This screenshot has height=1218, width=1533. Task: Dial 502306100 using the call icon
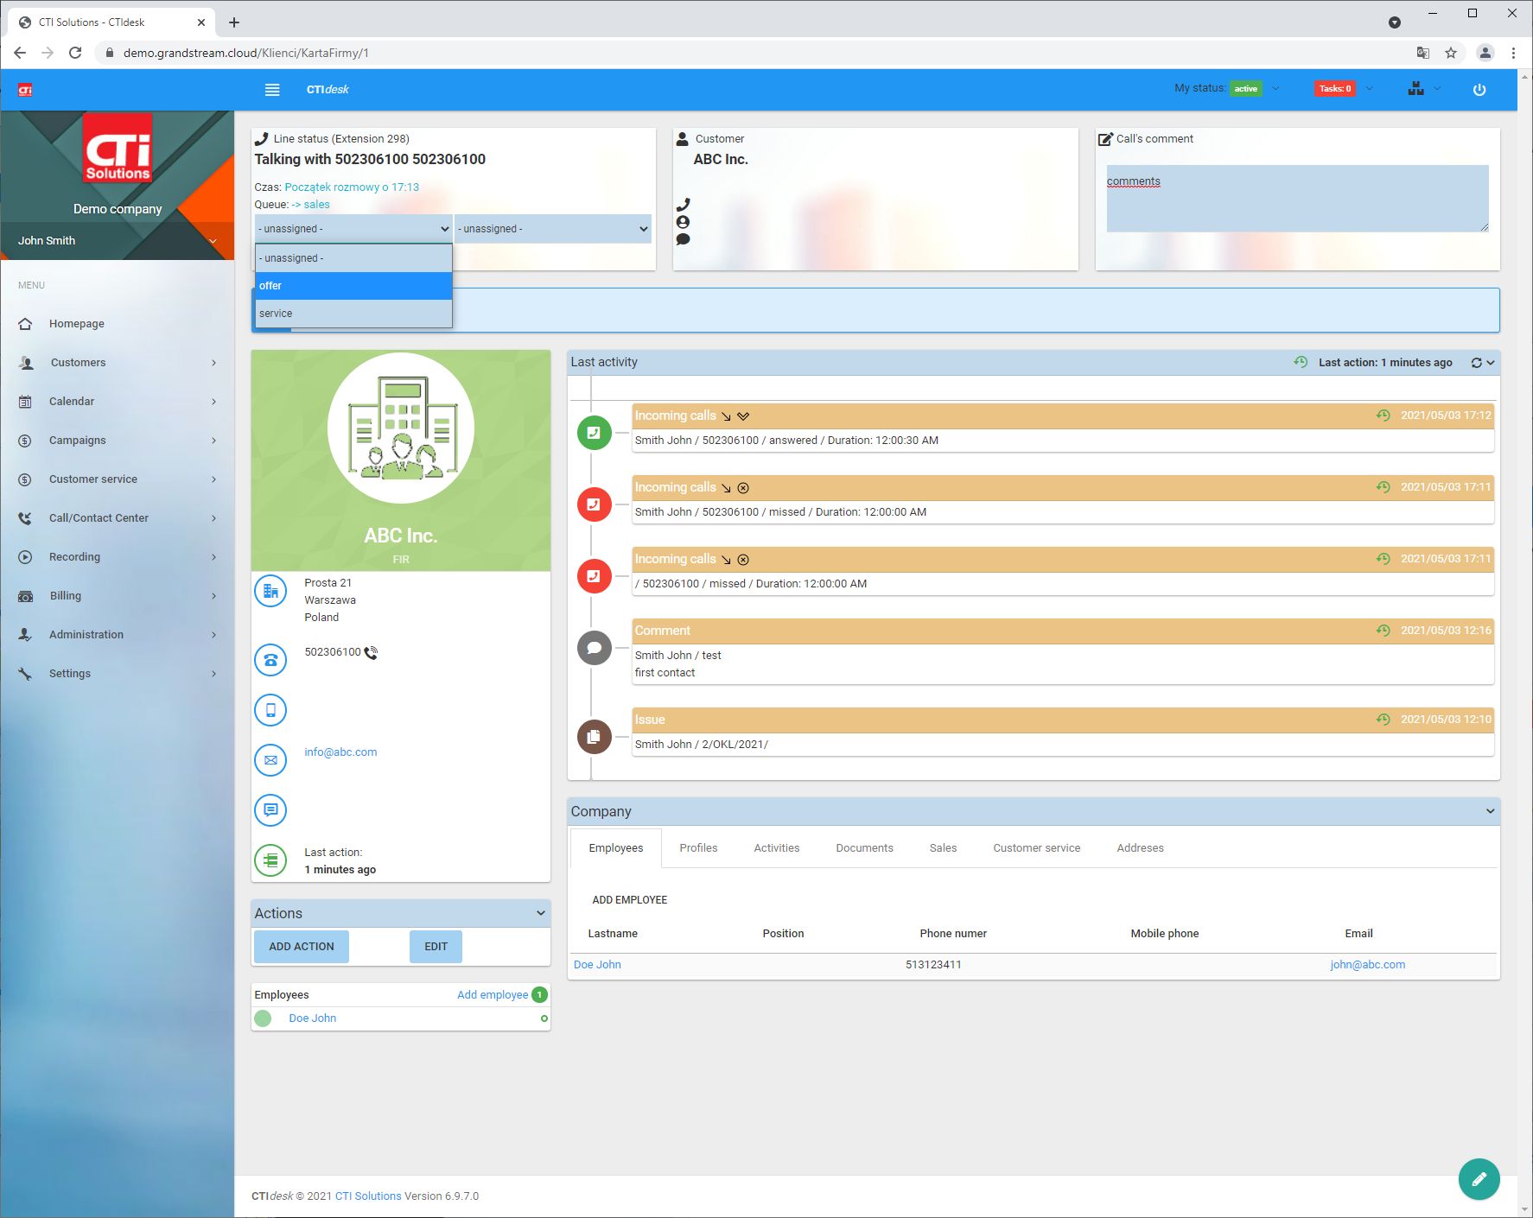(371, 653)
